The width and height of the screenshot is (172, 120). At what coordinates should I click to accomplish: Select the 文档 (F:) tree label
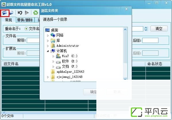70,66
